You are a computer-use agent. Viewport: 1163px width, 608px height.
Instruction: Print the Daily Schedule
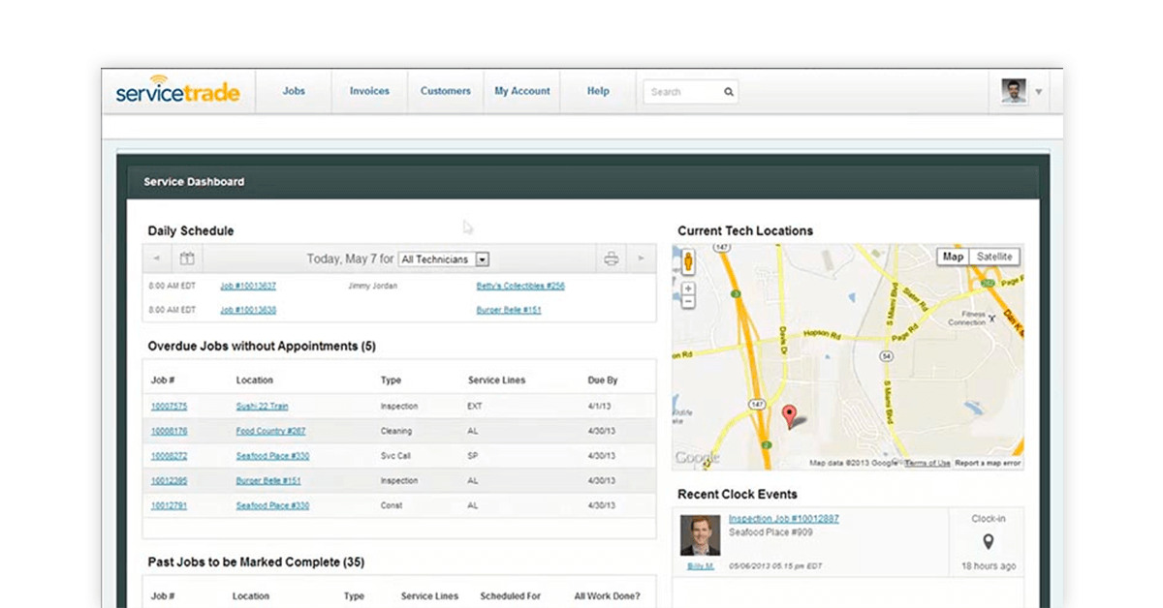(x=612, y=258)
